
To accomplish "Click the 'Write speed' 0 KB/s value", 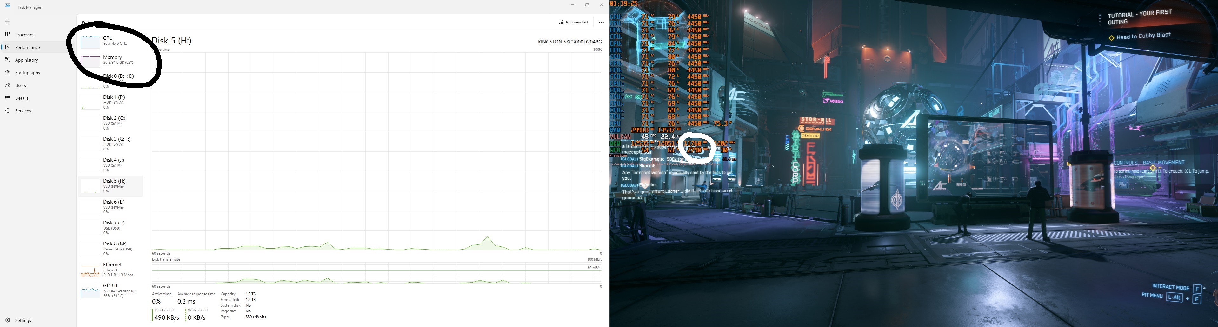I will tap(197, 318).
